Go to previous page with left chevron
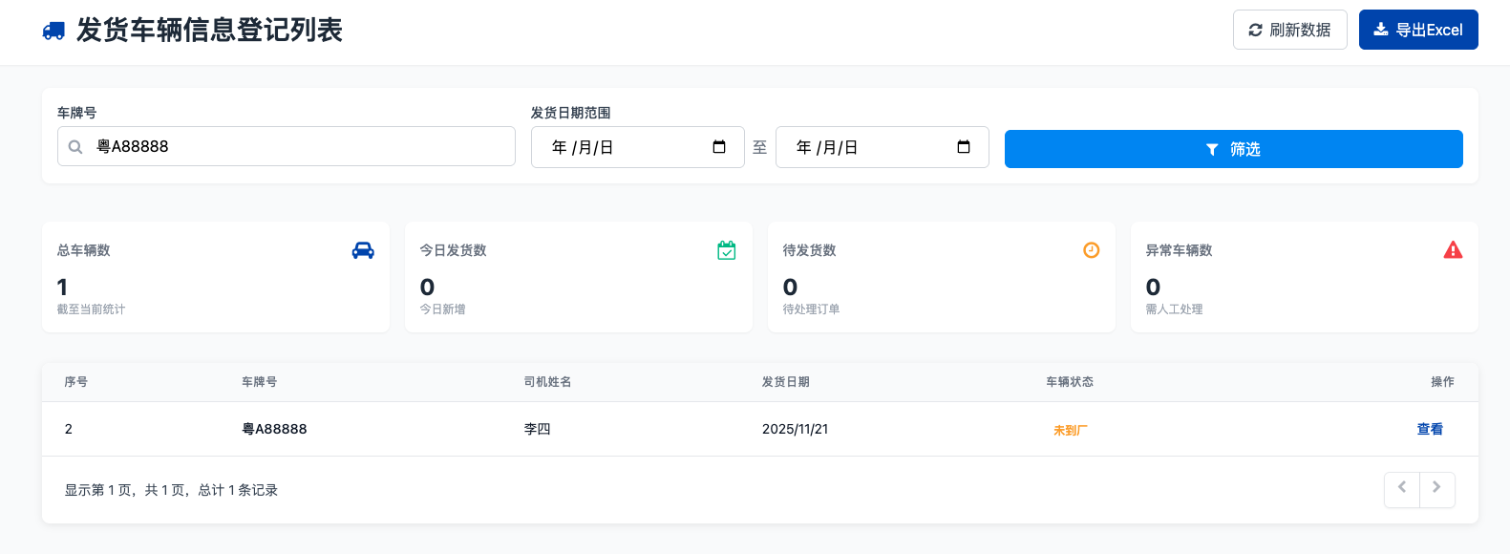Image resolution: width=1510 pixels, height=554 pixels. tap(1401, 489)
